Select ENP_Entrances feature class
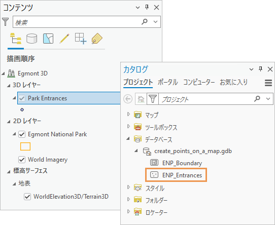275x225 pixels. [182, 175]
